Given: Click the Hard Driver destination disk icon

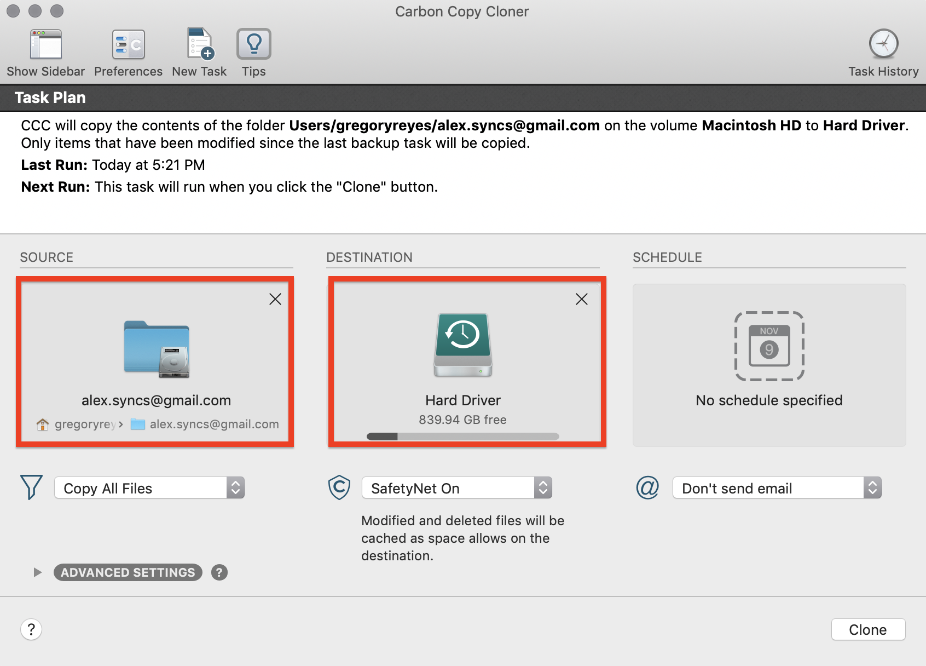Looking at the screenshot, I should tap(463, 345).
